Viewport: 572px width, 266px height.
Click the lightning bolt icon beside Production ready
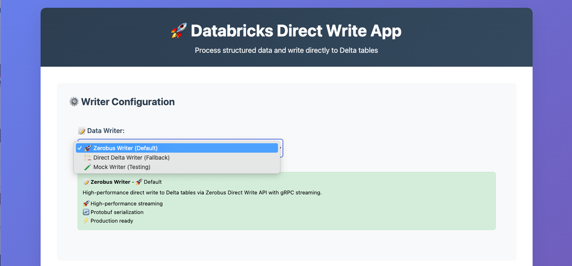(x=86, y=221)
